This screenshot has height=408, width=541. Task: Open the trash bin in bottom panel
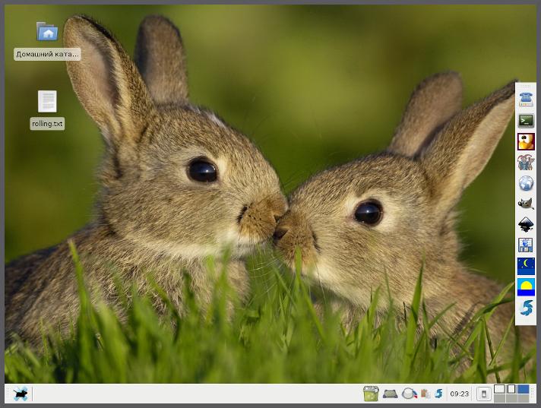point(371,394)
